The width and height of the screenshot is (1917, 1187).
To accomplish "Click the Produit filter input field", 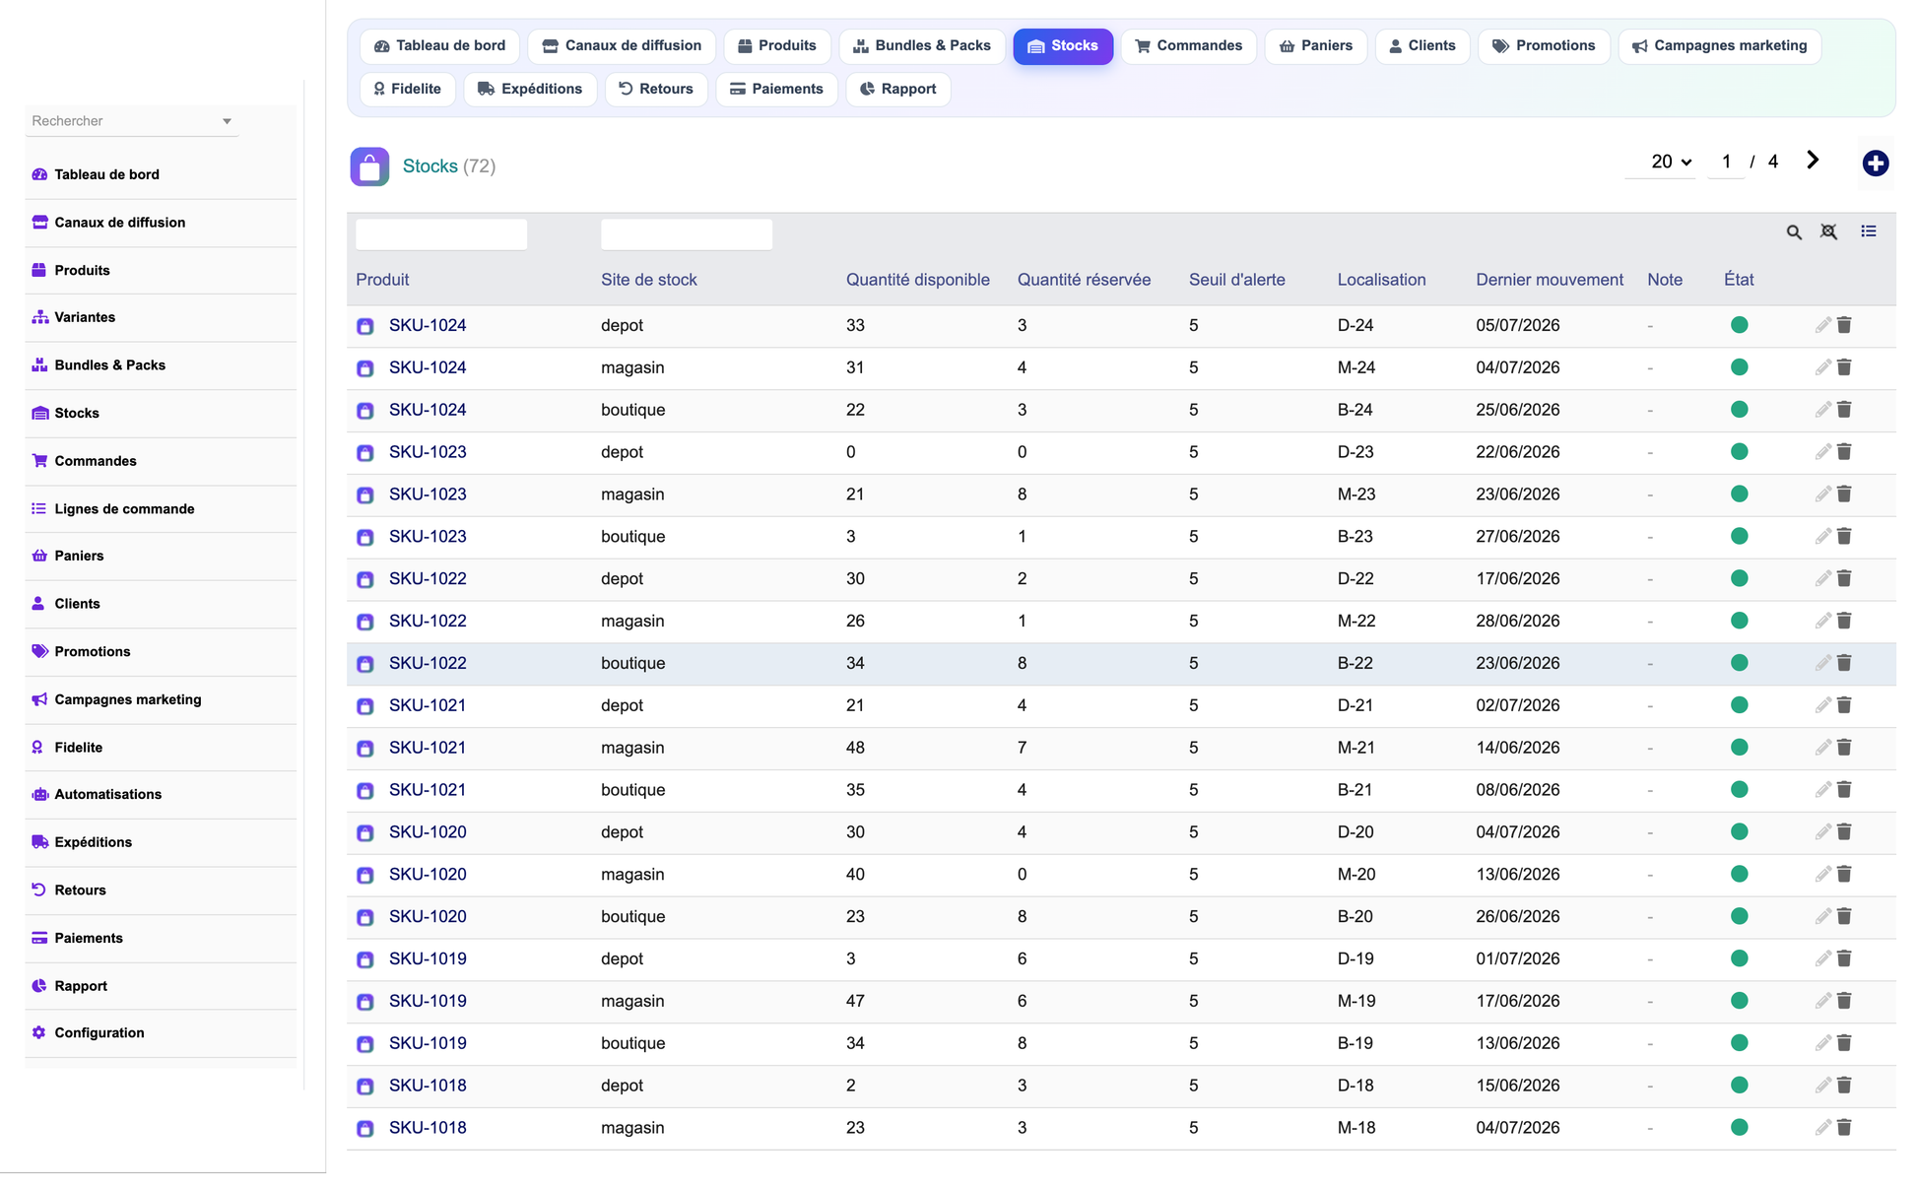I will coord(441,234).
